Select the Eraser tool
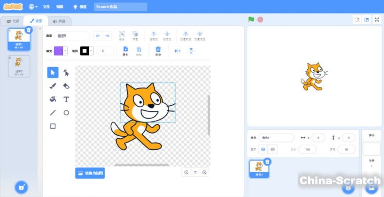The width and height of the screenshot is (384, 197). (x=66, y=86)
